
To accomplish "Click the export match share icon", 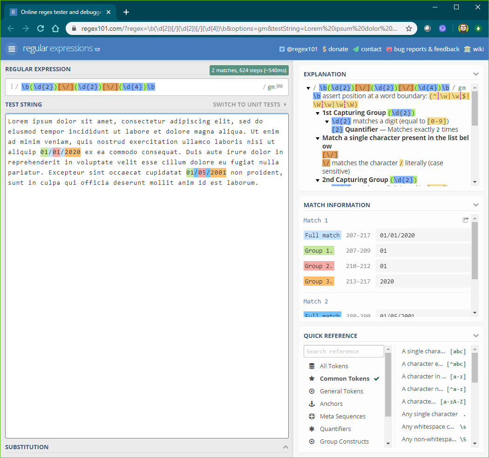I will (465, 220).
